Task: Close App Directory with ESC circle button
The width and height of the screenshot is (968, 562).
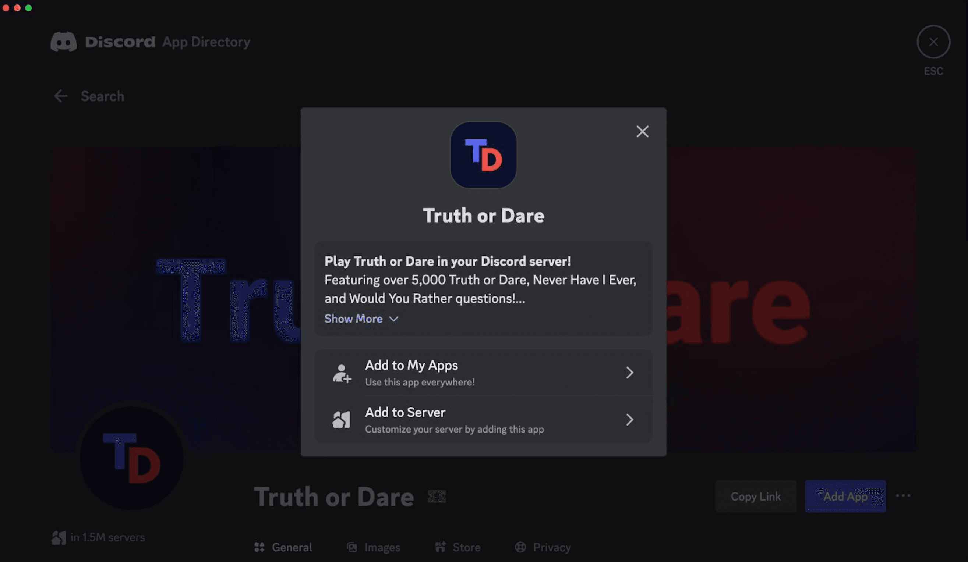Action: pyautogui.click(x=933, y=42)
